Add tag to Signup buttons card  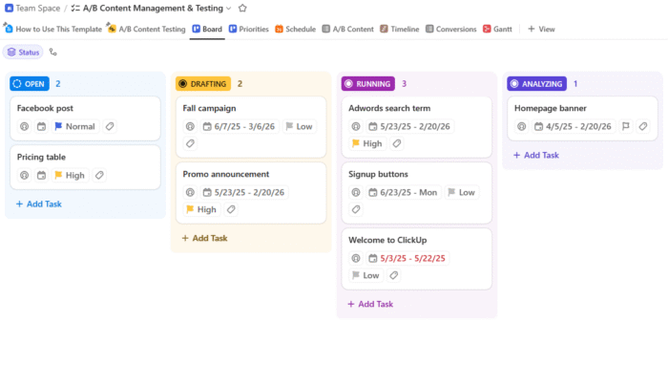coord(356,209)
